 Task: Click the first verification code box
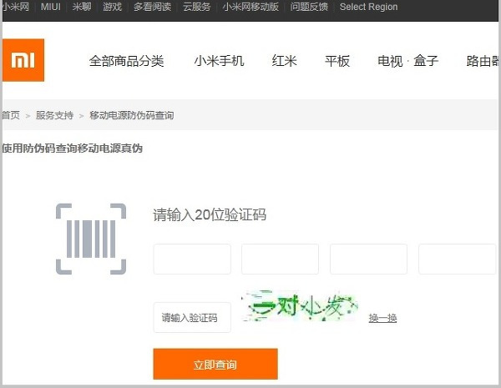pyautogui.click(x=192, y=259)
